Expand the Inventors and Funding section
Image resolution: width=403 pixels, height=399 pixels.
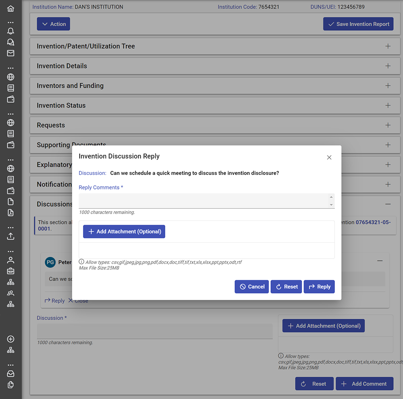(x=215, y=85)
